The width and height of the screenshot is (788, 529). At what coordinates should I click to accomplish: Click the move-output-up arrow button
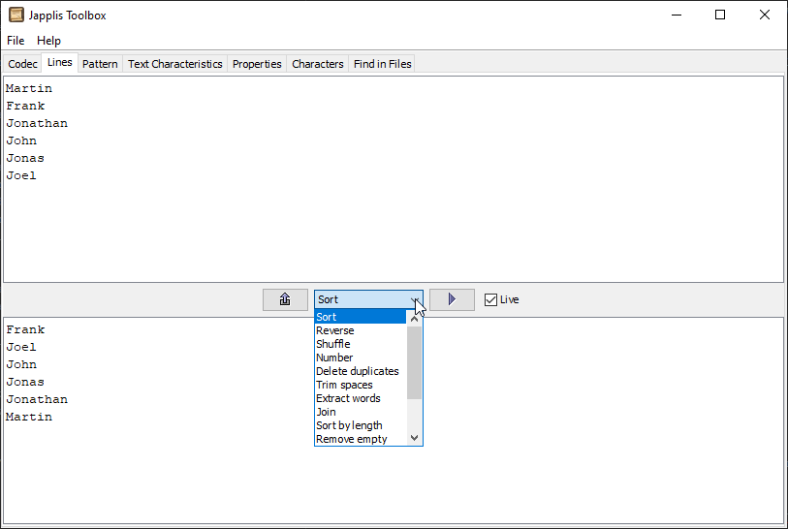(x=285, y=299)
